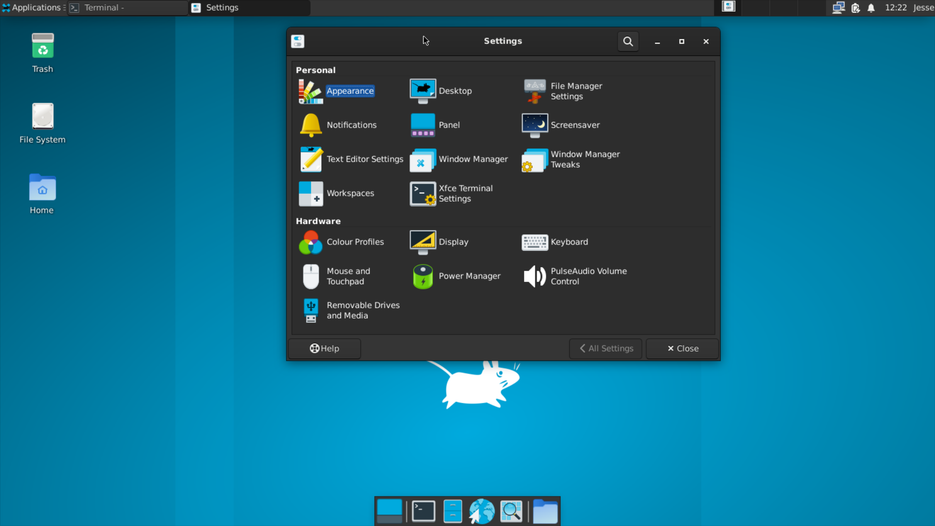Click the Close button at bottom

(x=682, y=349)
